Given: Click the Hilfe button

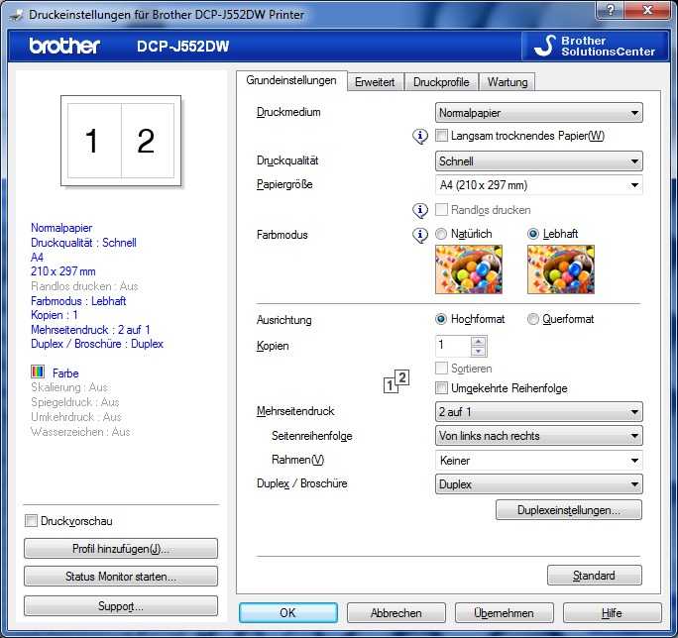Looking at the screenshot, I should (613, 613).
